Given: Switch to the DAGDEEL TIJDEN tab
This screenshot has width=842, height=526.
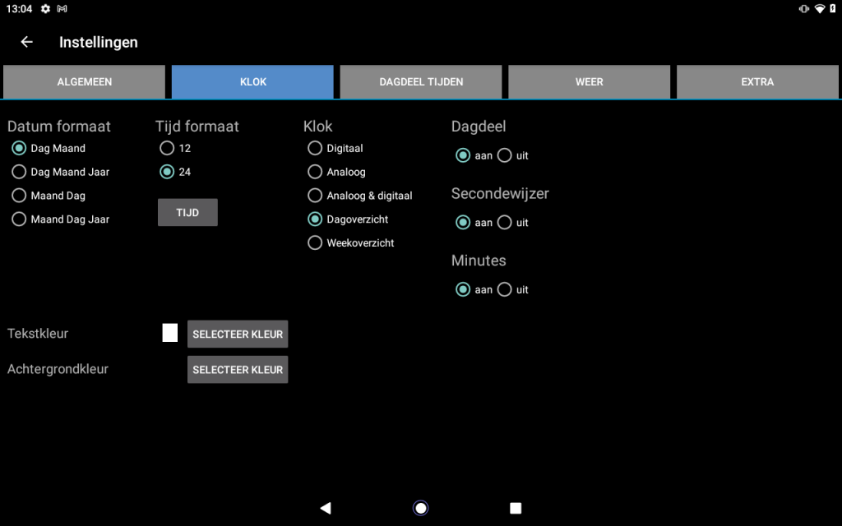Looking at the screenshot, I should point(421,82).
